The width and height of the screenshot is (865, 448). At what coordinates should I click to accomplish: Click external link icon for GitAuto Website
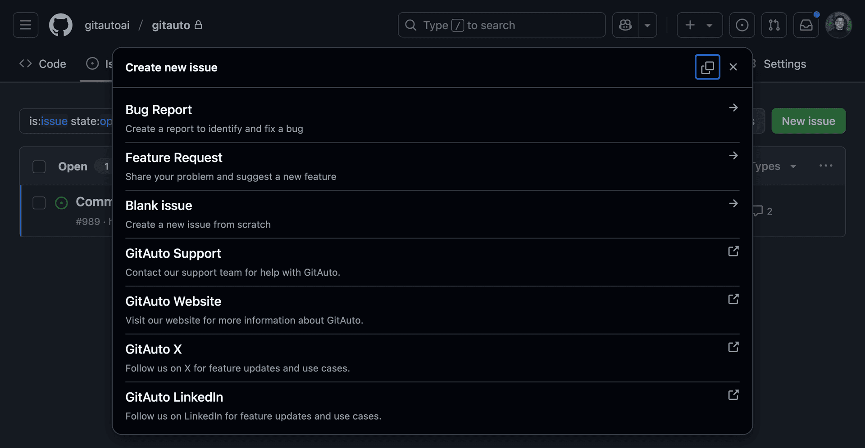[733, 299]
